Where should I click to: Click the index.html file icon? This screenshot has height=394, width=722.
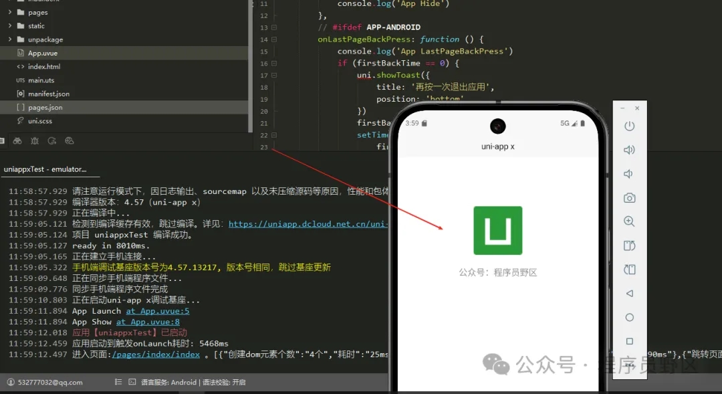tap(20, 66)
